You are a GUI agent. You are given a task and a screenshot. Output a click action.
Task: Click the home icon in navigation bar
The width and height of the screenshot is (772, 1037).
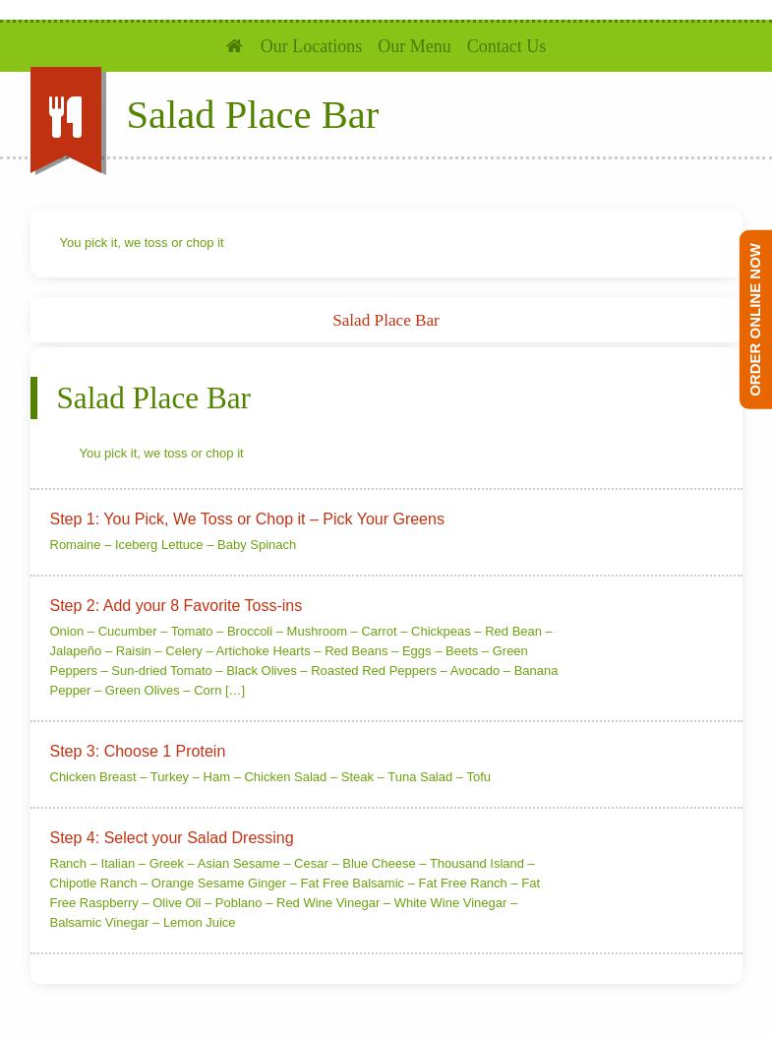click(234, 46)
